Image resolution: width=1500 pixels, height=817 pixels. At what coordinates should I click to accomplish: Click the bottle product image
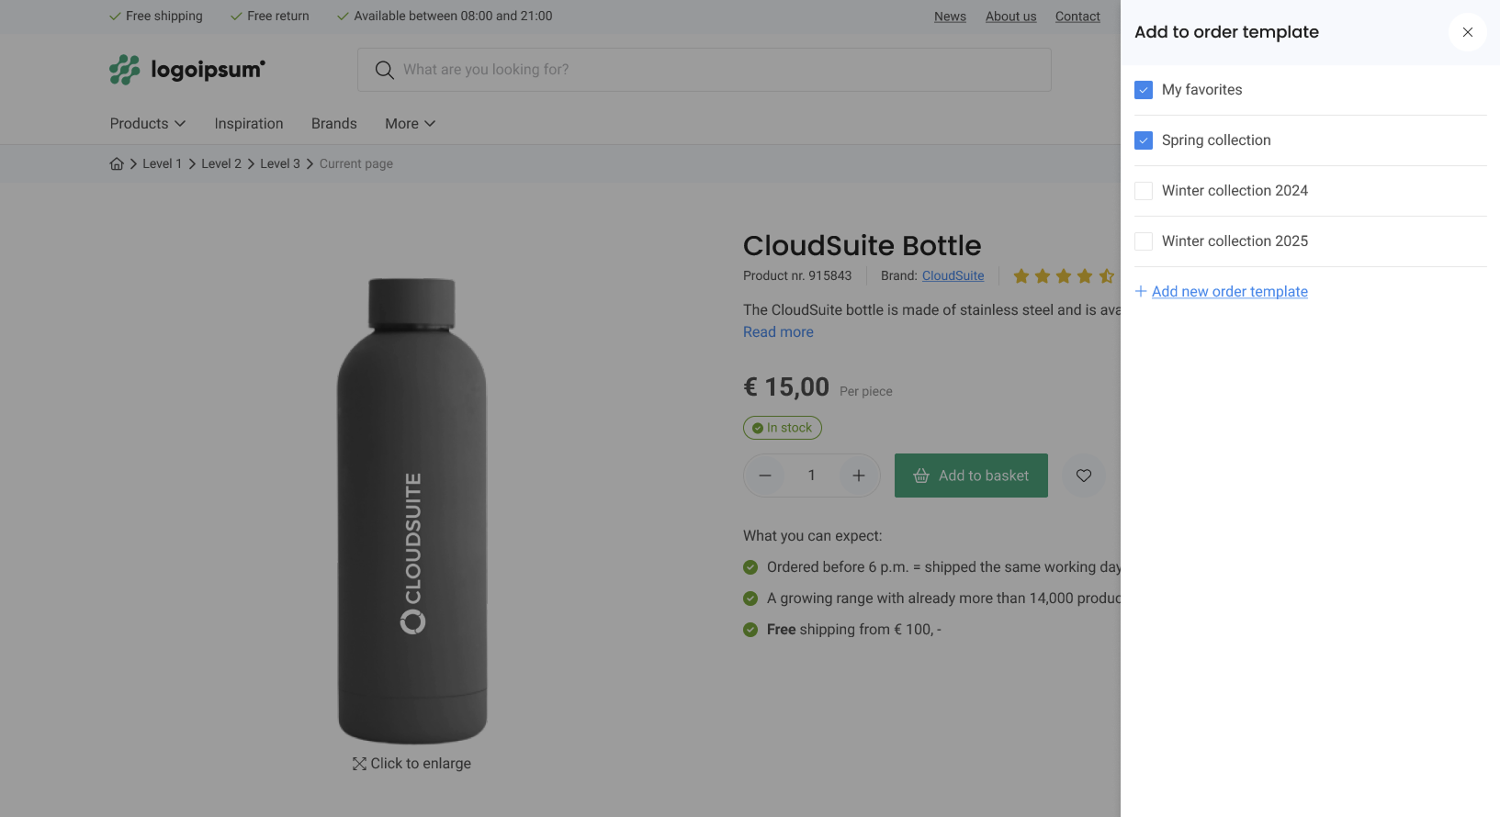(412, 509)
